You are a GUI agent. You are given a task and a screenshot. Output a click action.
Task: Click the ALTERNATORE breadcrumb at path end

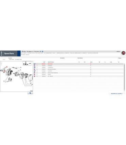93,53
